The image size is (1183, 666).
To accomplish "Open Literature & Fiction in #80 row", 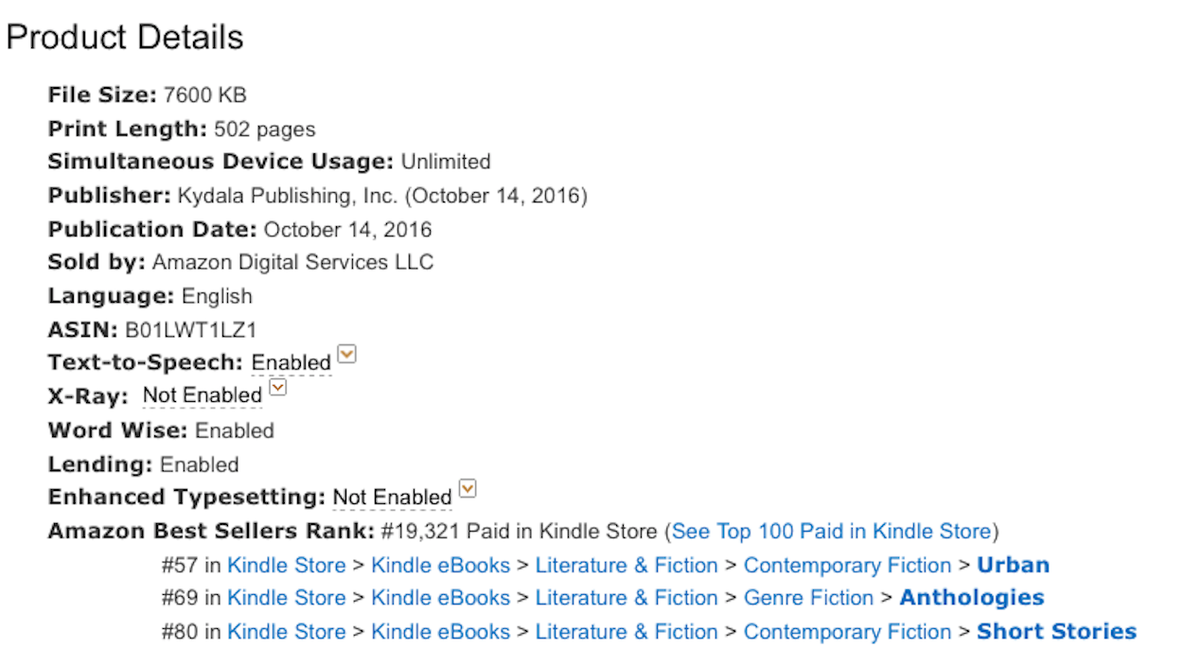I will click(x=627, y=632).
